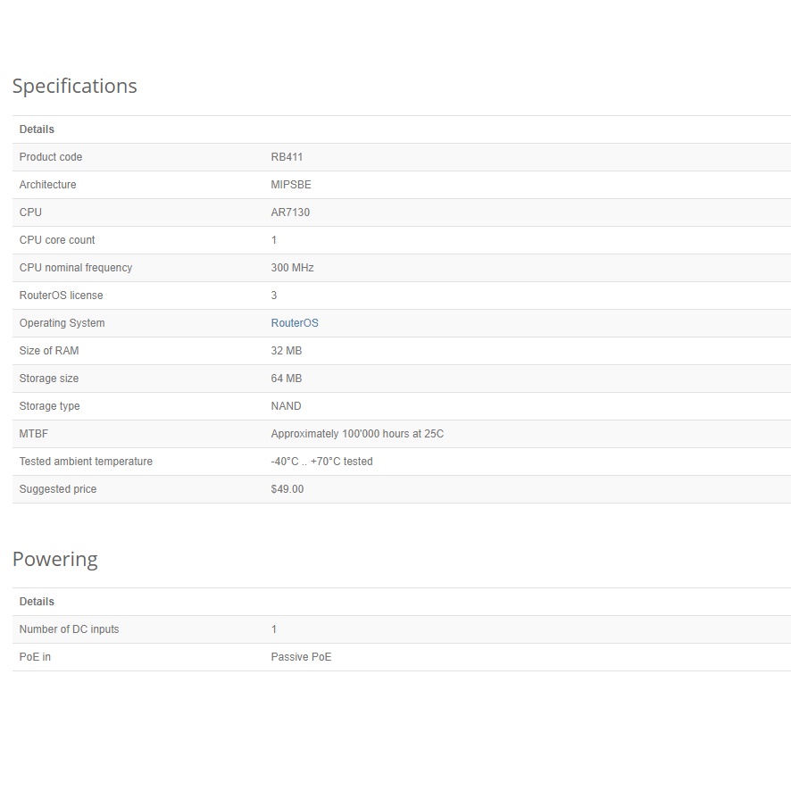Click the Passive PoE value
Viewport: 791px width, 791px height.
tap(301, 657)
